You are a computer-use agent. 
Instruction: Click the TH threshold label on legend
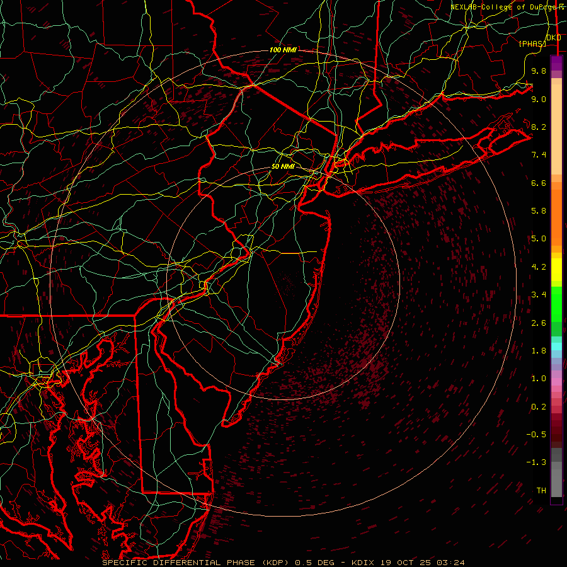pos(541,491)
